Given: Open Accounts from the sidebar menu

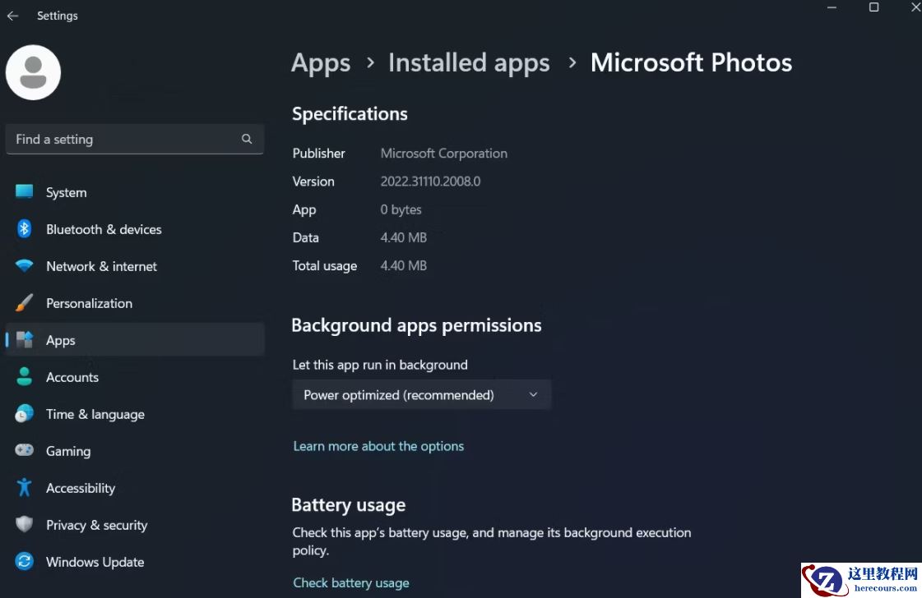Looking at the screenshot, I should pos(72,377).
